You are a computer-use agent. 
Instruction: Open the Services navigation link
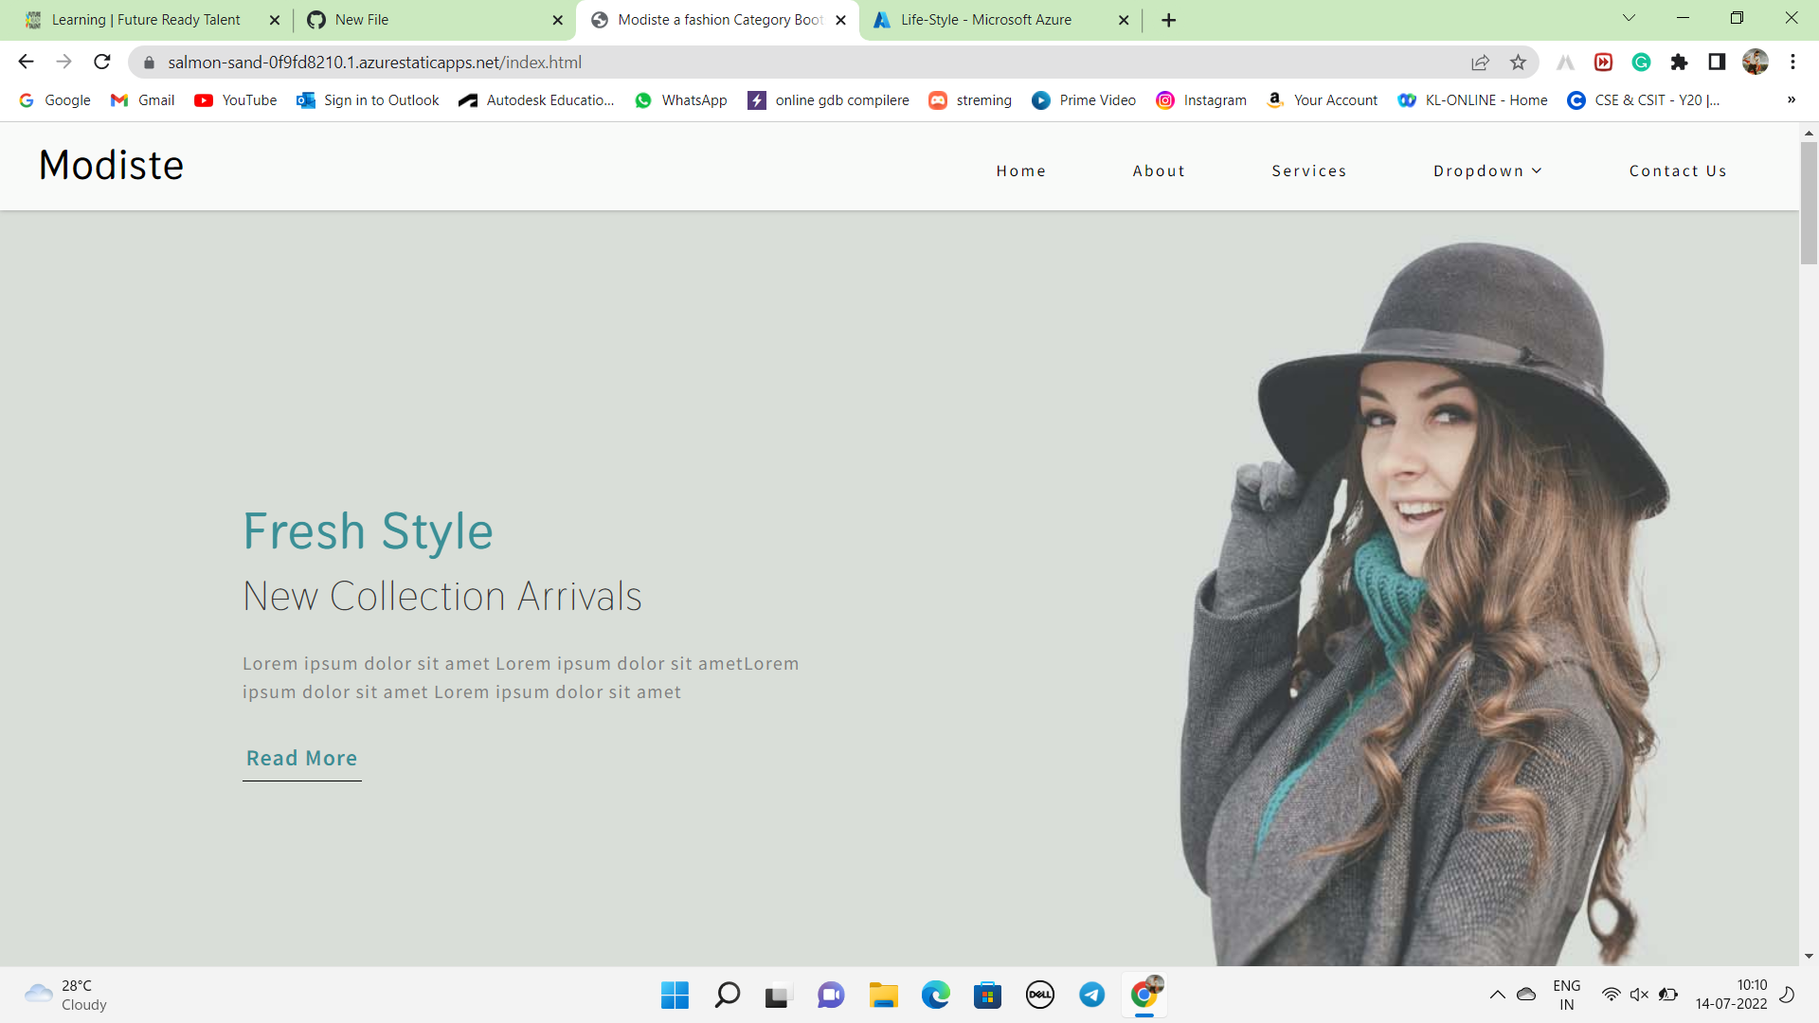pyautogui.click(x=1309, y=171)
